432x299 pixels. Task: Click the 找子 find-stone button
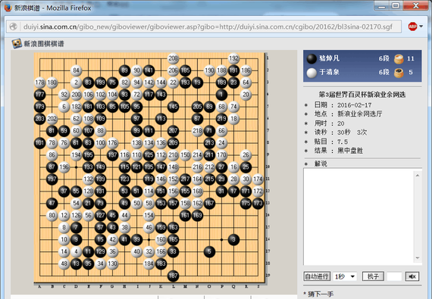coord(373,276)
